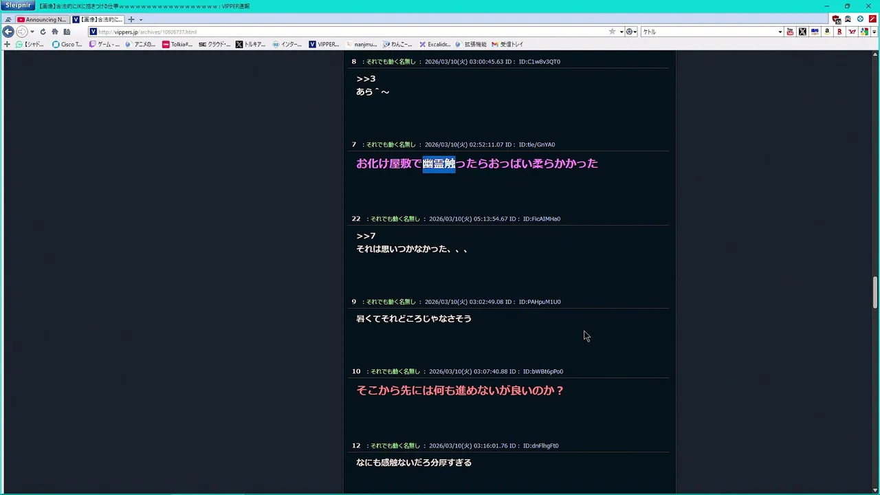880x495 pixels.
Task: Go back with the Back arrow button
Action: (x=8, y=32)
